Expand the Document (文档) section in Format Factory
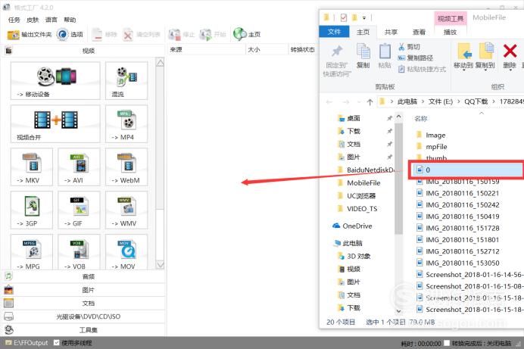Viewport: 524px width, 349px height. pos(83,304)
